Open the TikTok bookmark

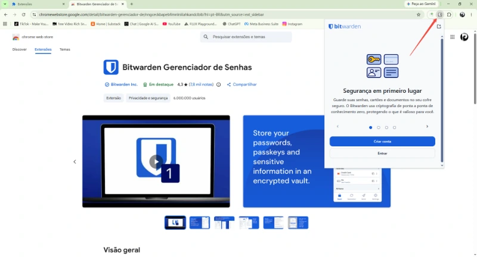32,24
